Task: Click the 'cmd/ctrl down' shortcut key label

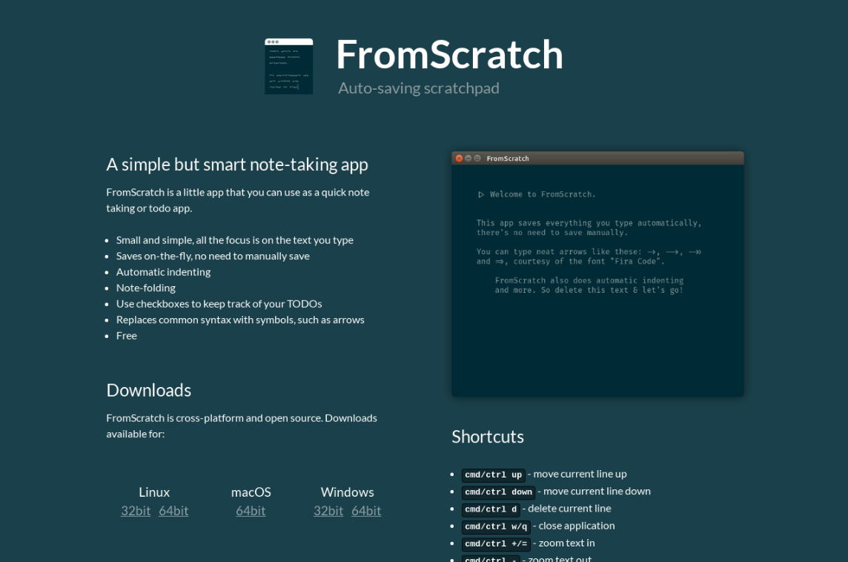Action: point(498,492)
